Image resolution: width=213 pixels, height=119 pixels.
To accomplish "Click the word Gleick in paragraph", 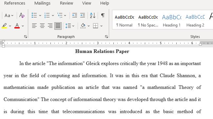I will point(93,63).
